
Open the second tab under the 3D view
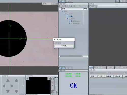pos(97,67)
